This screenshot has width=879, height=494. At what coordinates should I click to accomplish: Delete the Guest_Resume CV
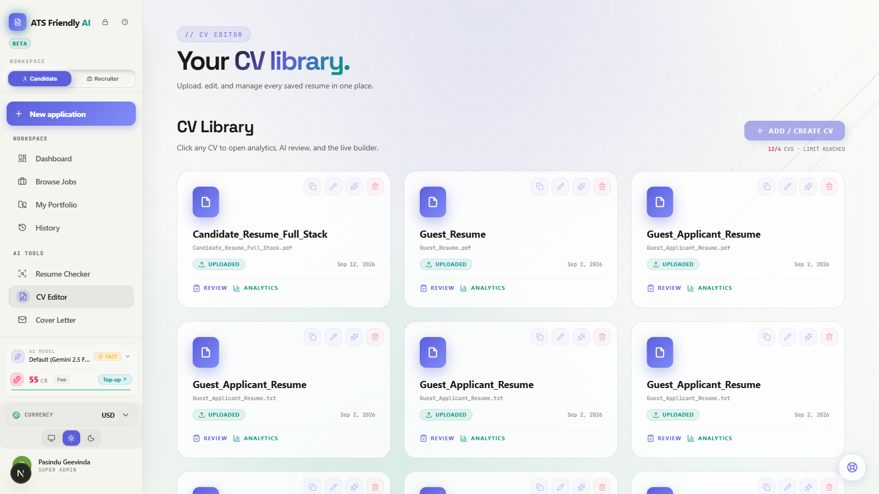click(602, 187)
